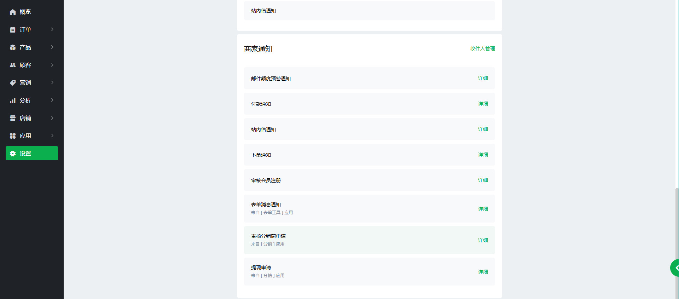Screen dimensions: 679x299
Task: Click the storefront icon for 店铺
Action: click(x=13, y=118)
